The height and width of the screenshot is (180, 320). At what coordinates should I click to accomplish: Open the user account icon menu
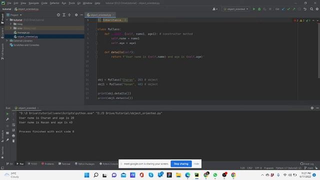coord(214,9)
